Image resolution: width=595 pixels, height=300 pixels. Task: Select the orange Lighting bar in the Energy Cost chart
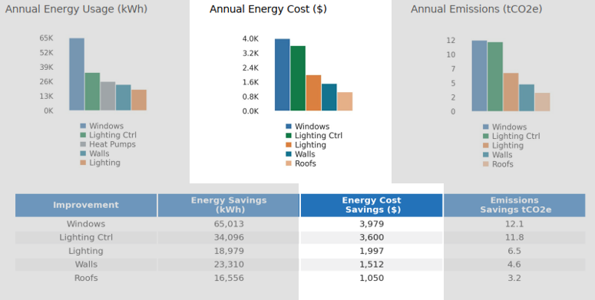click(313, 93)
